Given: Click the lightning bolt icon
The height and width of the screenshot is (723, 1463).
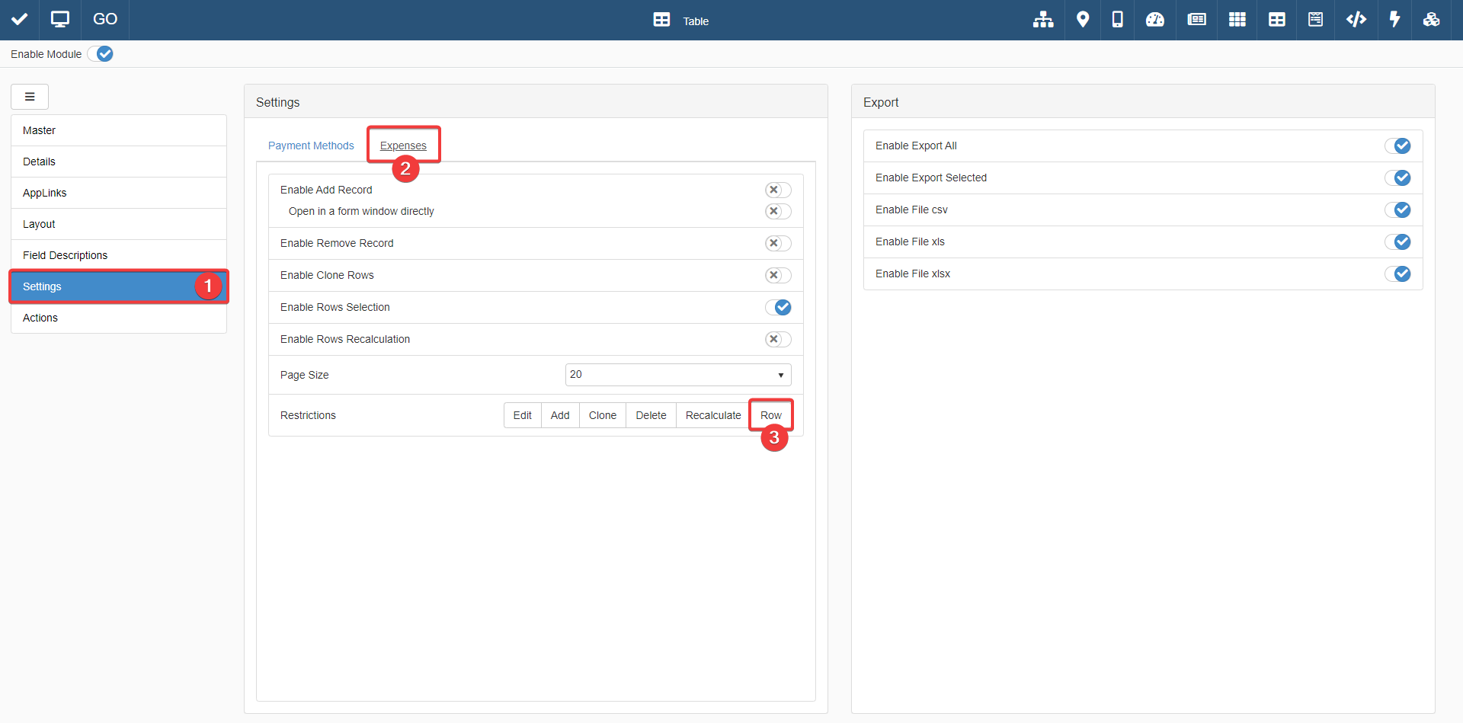Looking at the screenshot, I should pyautogui.click(x=1394, y=20).
